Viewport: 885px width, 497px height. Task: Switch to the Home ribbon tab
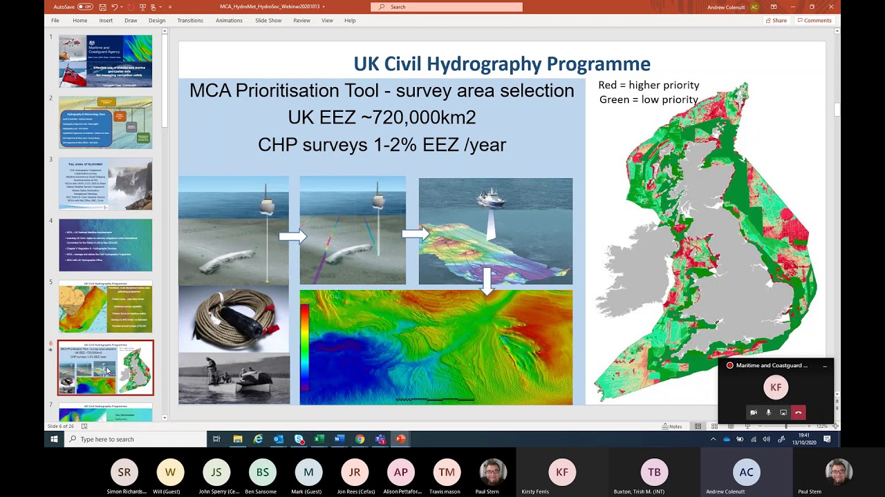(80, 21)
